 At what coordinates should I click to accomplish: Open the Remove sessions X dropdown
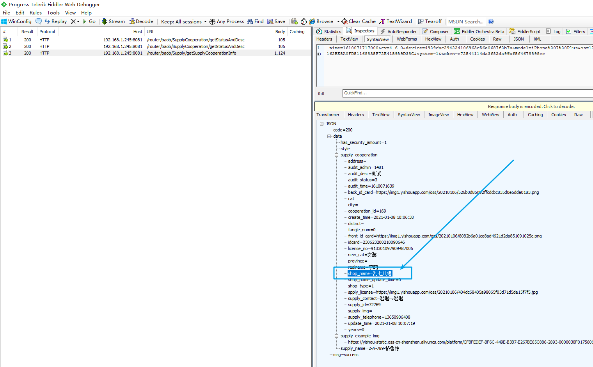coord(75,21)
